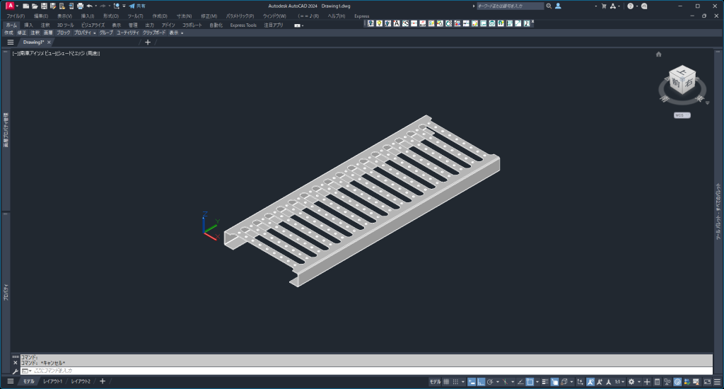Image resolution: width=724 pixels, height=389 pixels.
Task: Click the New drawing icon
Action: [x=26, y=6]
